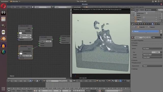Image resolution: width=163 pixels, height=92 pixels.
Task: Collapse the Mix Shader node
Action: [40, 37]
